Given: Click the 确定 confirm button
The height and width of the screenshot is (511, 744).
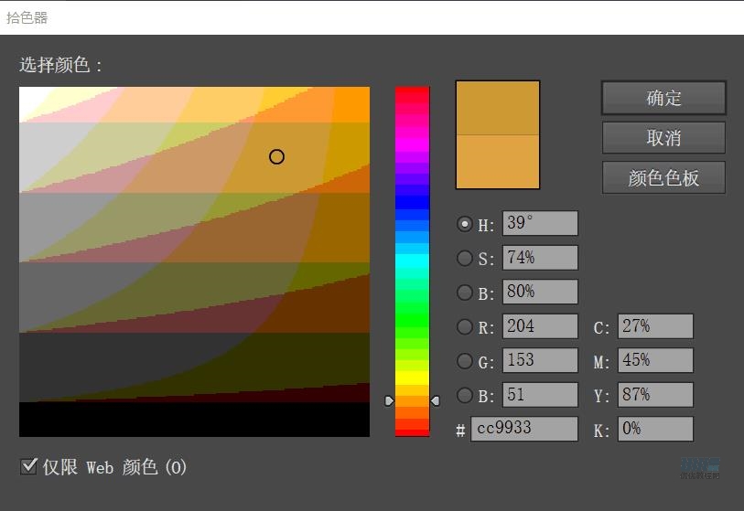Looking at the screenshot, I should click(663, 98).
